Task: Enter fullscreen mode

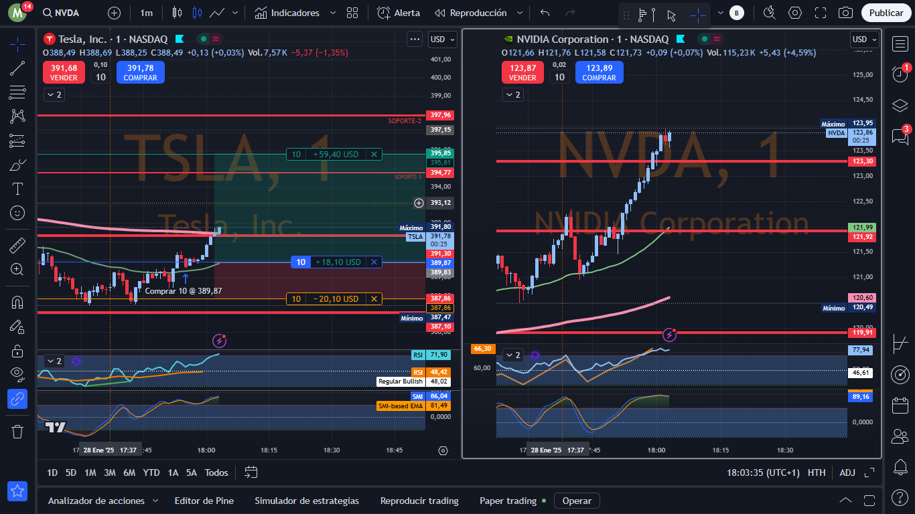Action: (x=820, y=13)
